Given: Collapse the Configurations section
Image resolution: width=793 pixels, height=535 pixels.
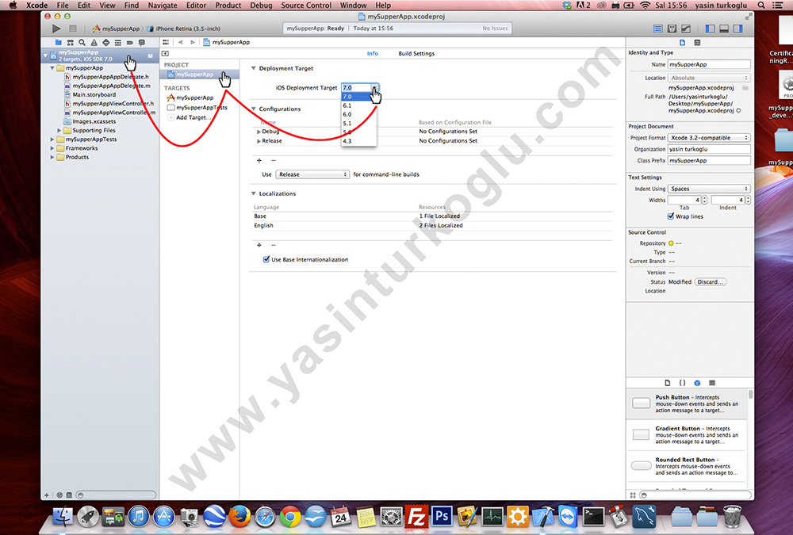Looking at the screenshot, I should coord(254,109).
